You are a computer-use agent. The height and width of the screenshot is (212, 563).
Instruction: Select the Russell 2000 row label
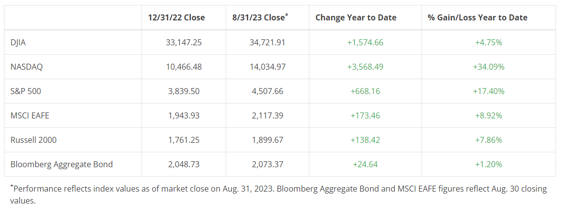33,140
